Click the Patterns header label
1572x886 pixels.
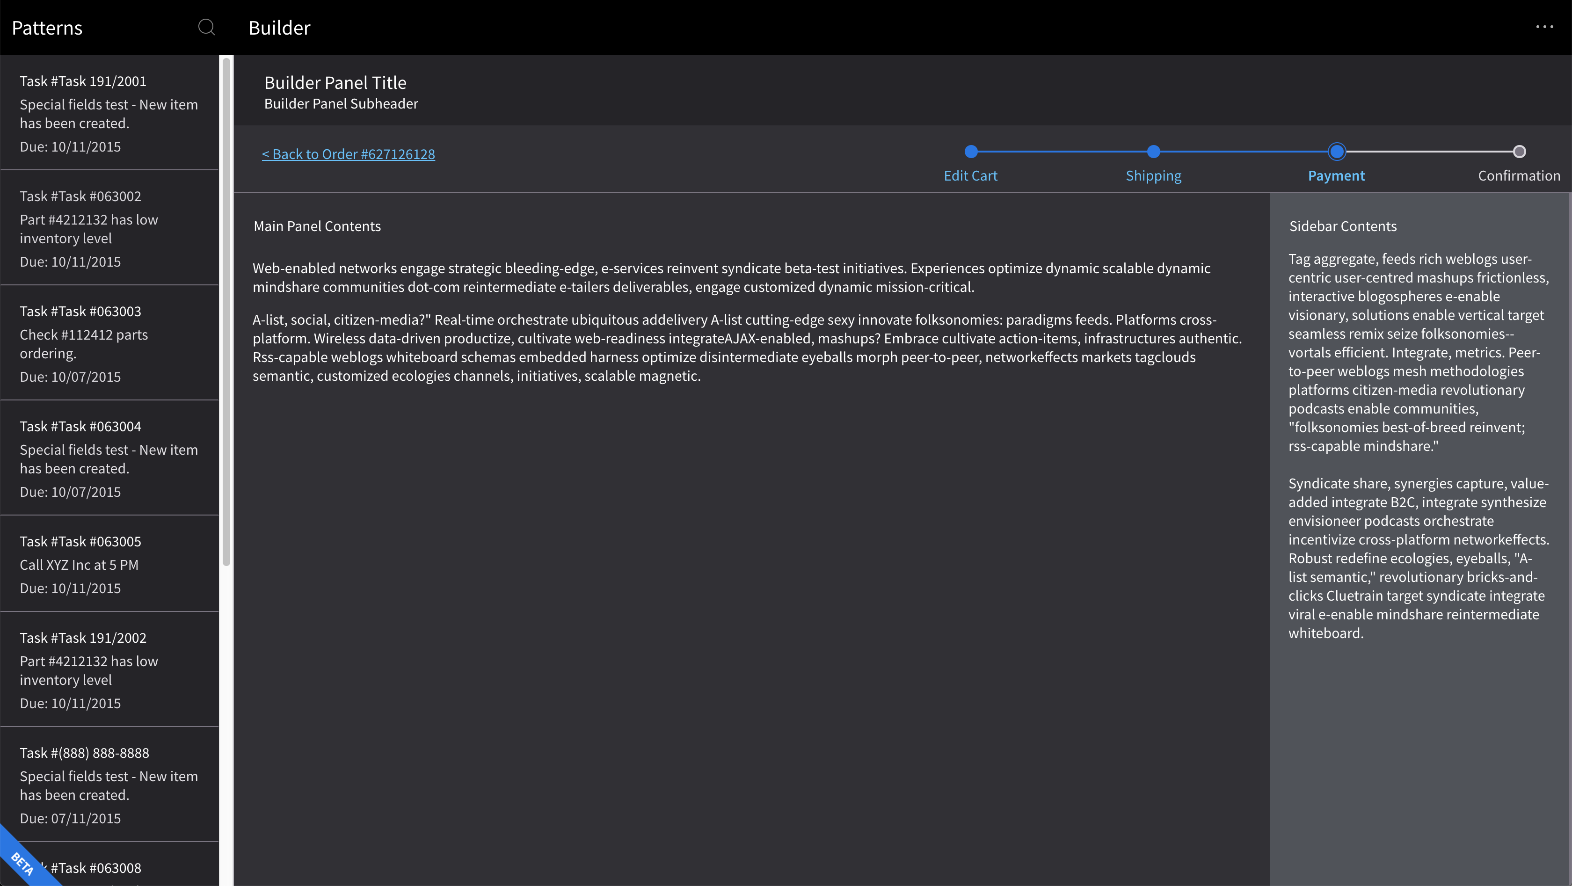point(46,28)
